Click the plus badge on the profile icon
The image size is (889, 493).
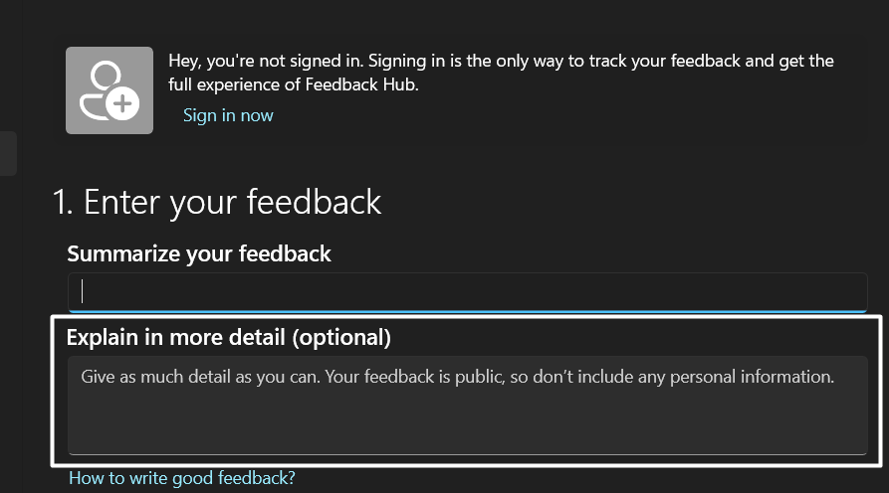point(123,103)
